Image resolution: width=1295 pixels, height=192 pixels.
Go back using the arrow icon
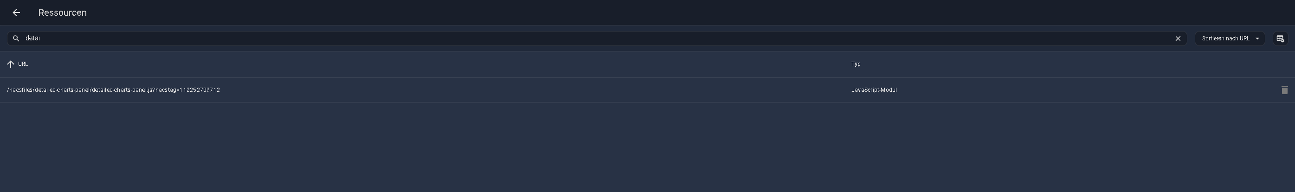[x=16, y=13]
